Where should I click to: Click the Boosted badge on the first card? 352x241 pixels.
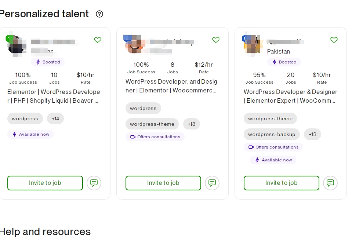pos(48,62)
